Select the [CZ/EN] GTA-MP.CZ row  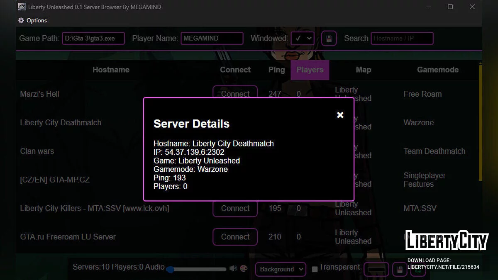[x=55, y=180]
